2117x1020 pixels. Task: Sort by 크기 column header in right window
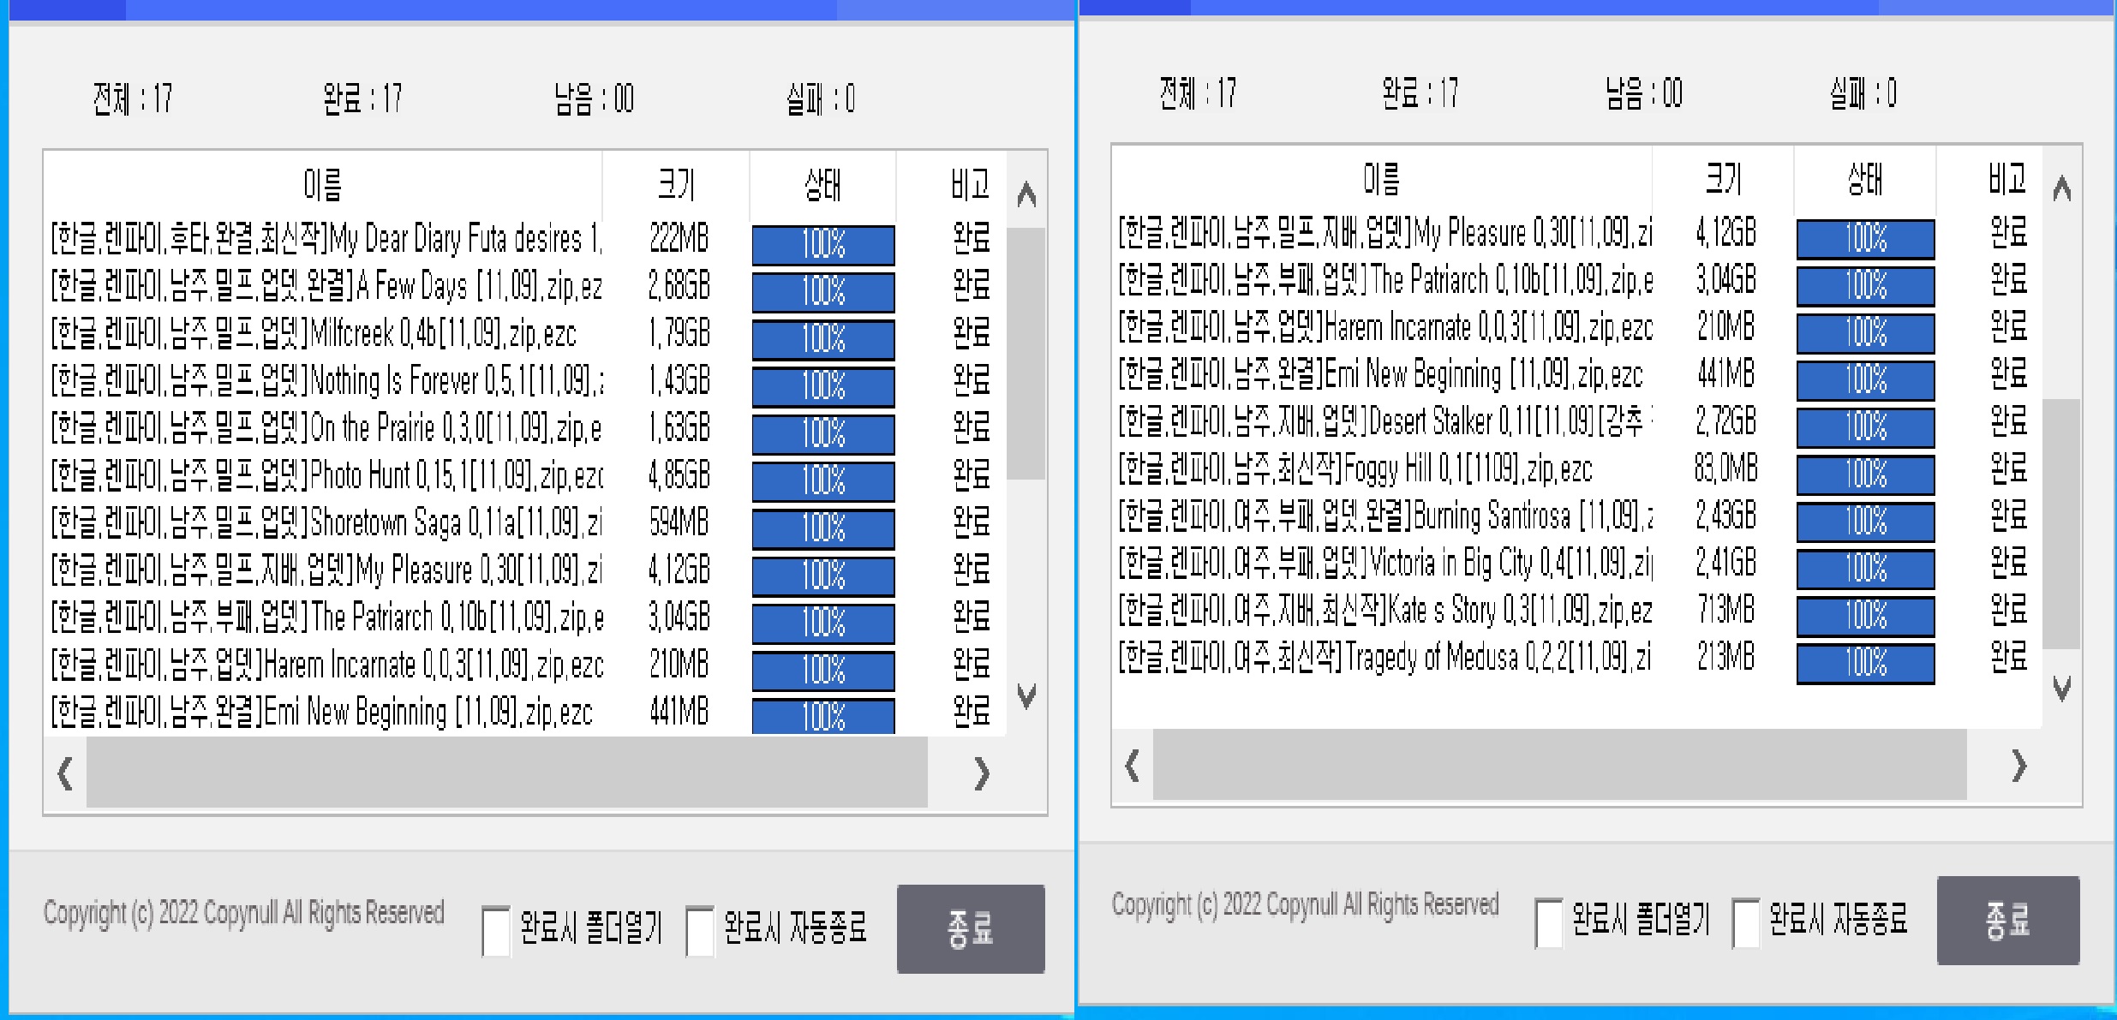tap(1722, 179)
